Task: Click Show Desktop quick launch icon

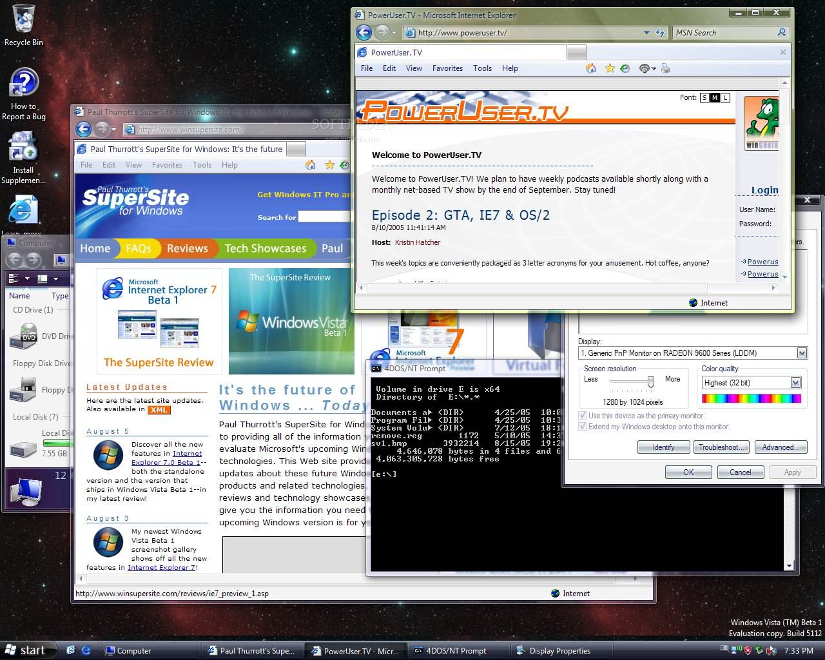Action: 71,650
